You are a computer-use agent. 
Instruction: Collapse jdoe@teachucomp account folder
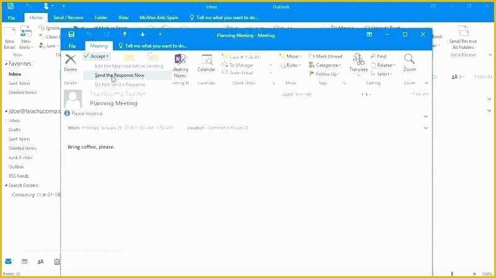click(x=6, y=111)
